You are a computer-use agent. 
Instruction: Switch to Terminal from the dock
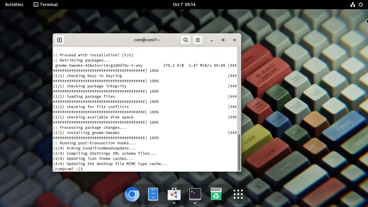195,194
